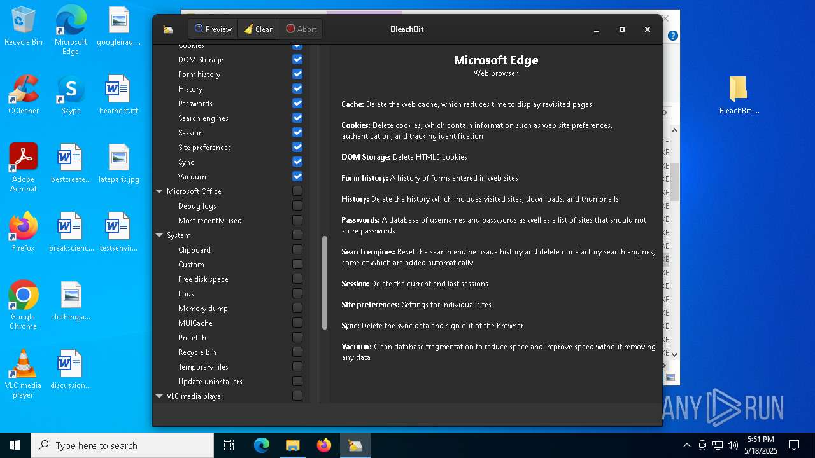The width and height of the screenshot is (815, 458).
Task: Enable the Recycle bin checkbox
Action: [297, 352]
